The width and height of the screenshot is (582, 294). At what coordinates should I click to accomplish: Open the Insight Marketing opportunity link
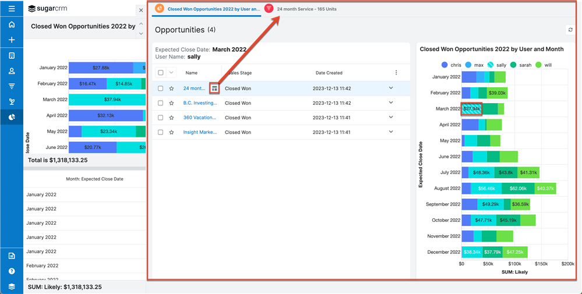[x=199, y=132]
